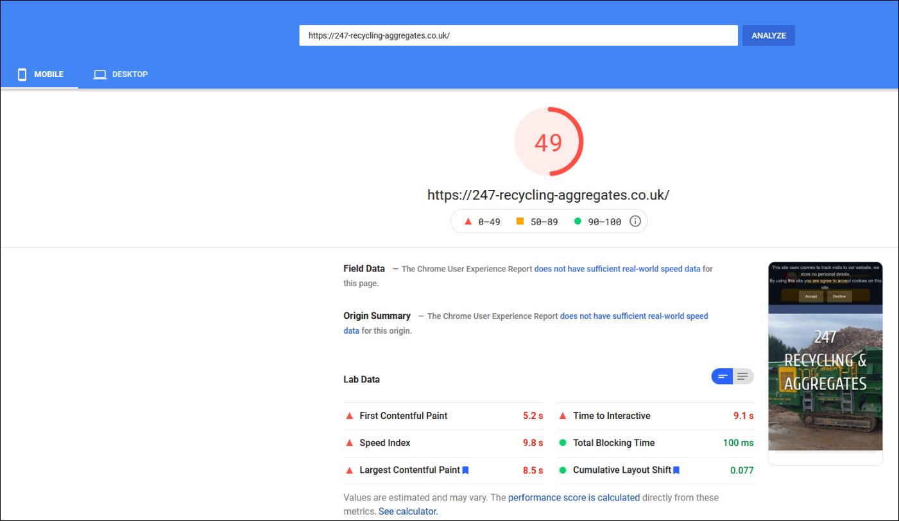Open Field Data 'does not have sufficient real-world speed data' link
The height and width of the screenshot is (521, 899).
coord(617,269)
